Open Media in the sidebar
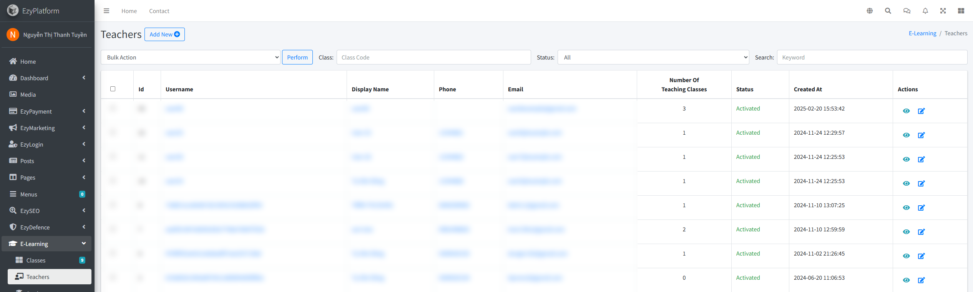973x292 pixels. pos(46,94)
